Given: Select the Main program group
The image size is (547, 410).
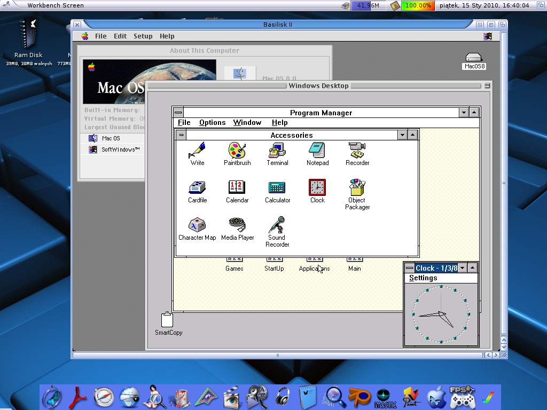Looking at the screenshot, I should pyautogui.click(x=355, y=265).
